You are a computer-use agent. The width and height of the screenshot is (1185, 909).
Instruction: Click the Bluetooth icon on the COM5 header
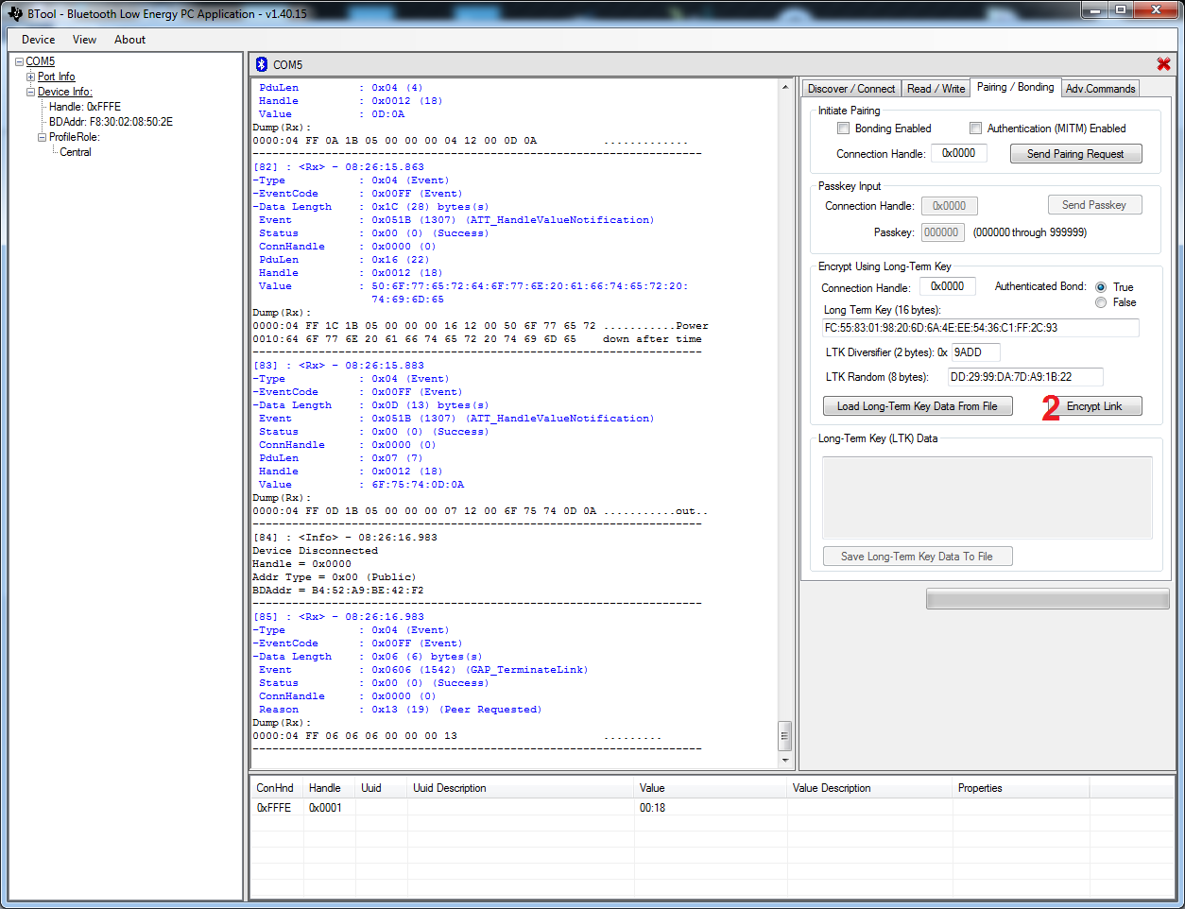(262, 64)
